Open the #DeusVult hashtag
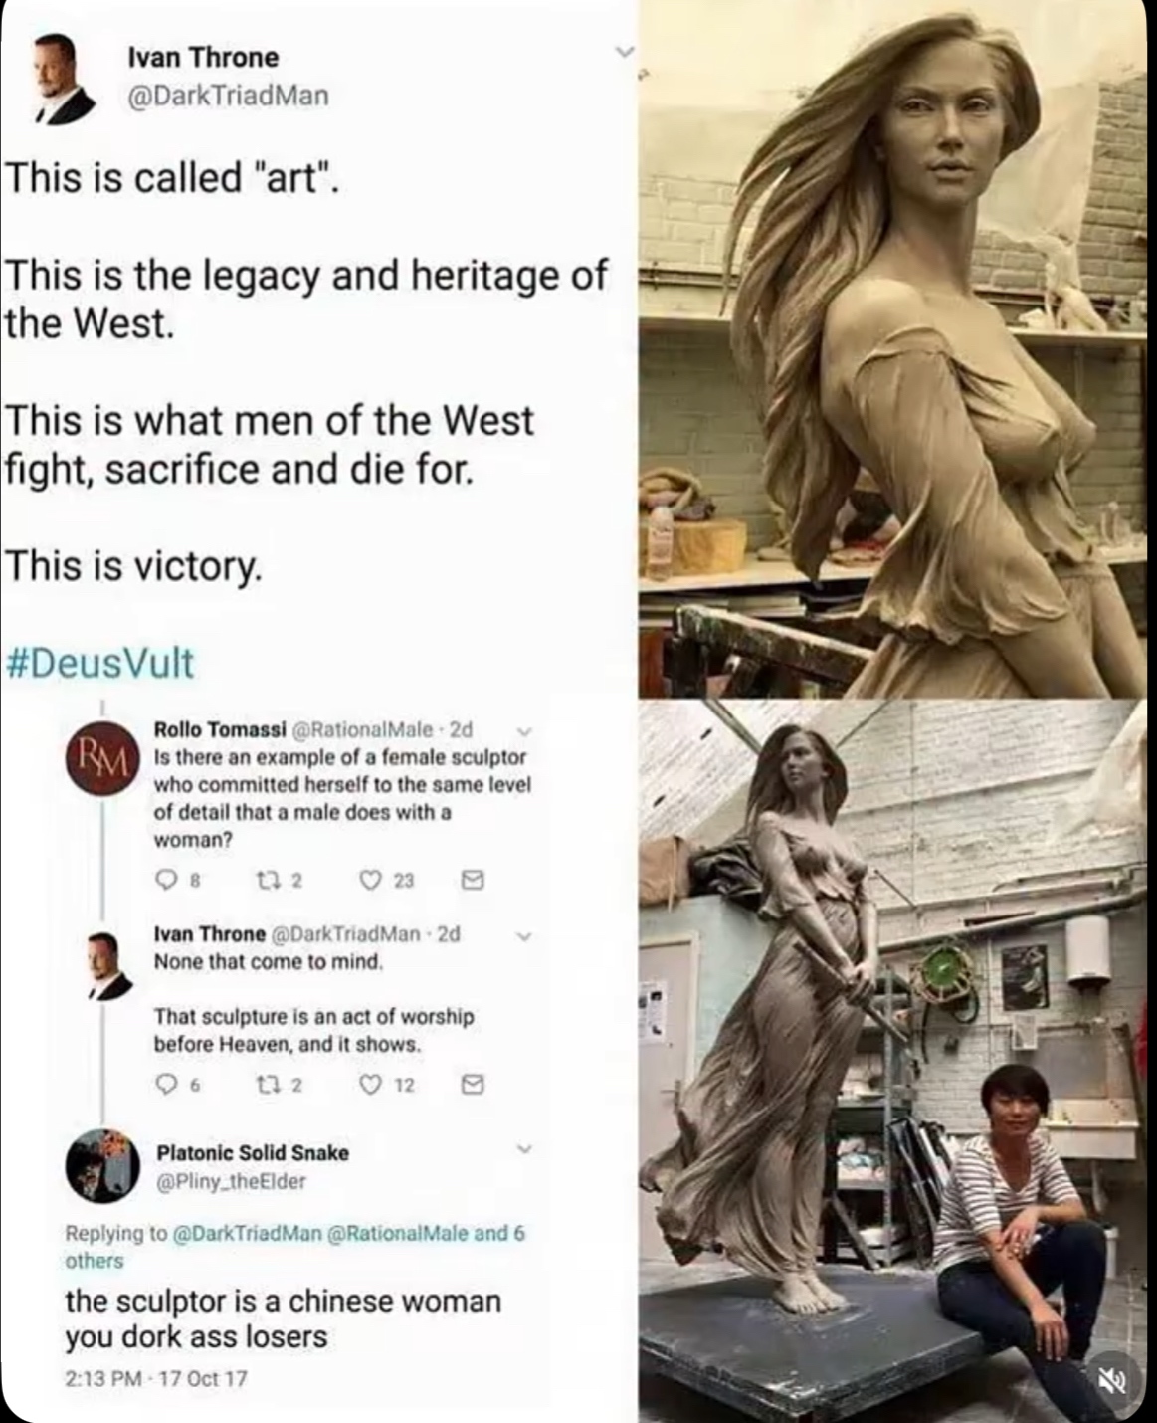This screenshot has width=1157, height=1423. 99,662
